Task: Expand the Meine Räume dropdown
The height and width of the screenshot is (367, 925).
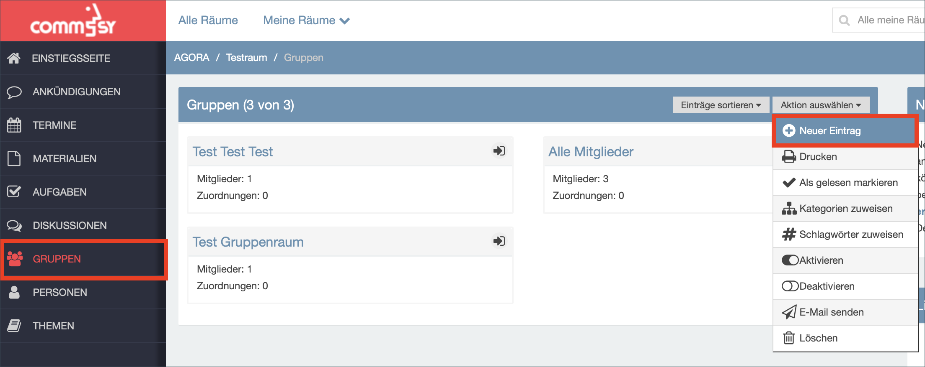Action: [306, 20]
